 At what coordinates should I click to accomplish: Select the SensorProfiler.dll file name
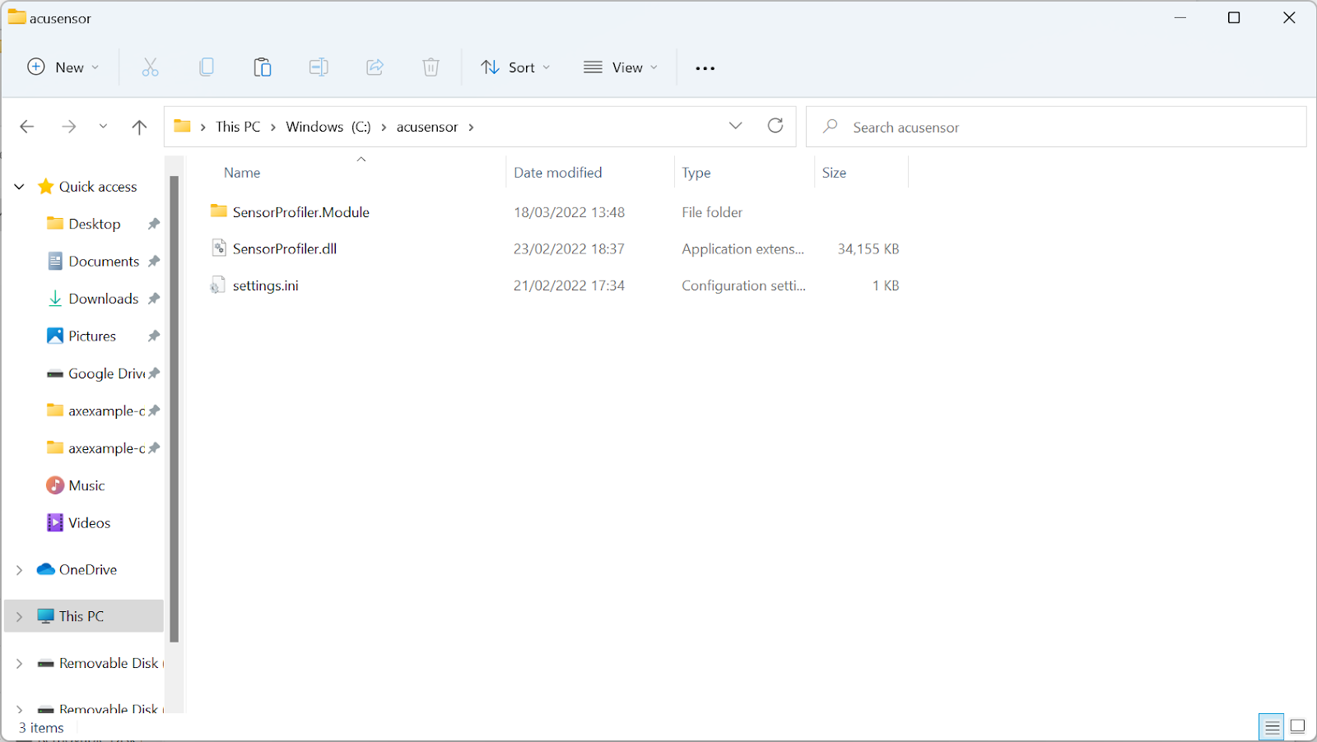285,248
